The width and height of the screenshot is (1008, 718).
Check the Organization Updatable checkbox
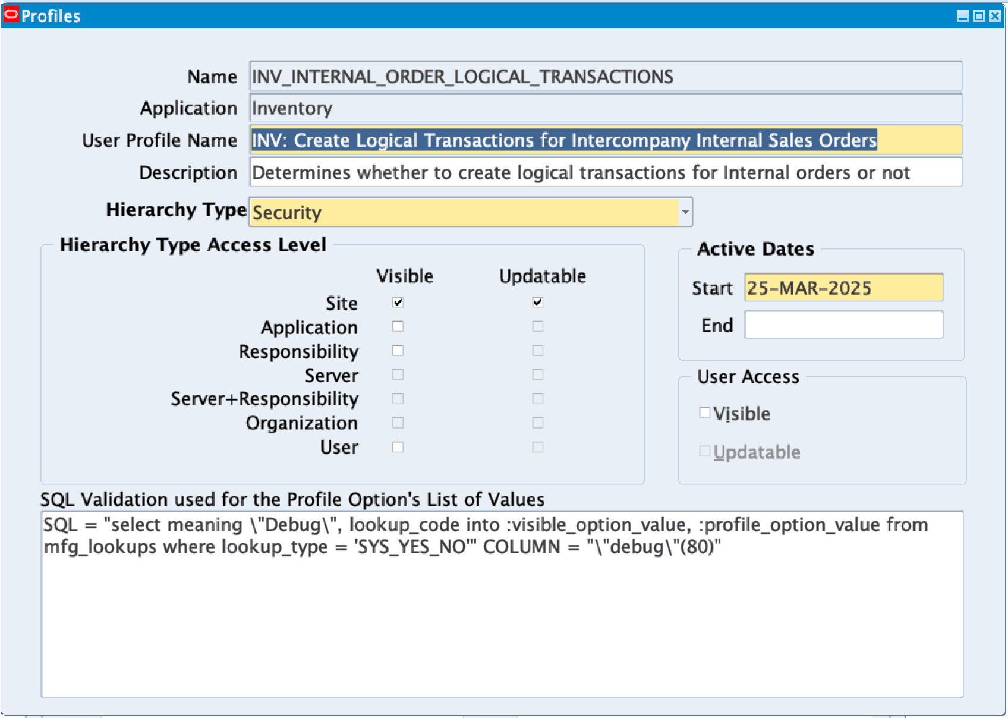pyautogui.click(x=538, y=423)
